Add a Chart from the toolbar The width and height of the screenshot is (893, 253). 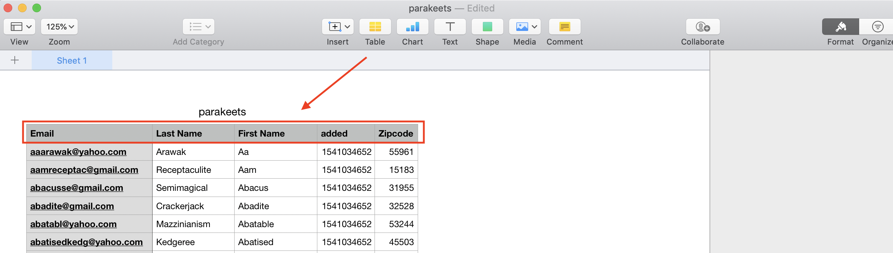[412, 27]
